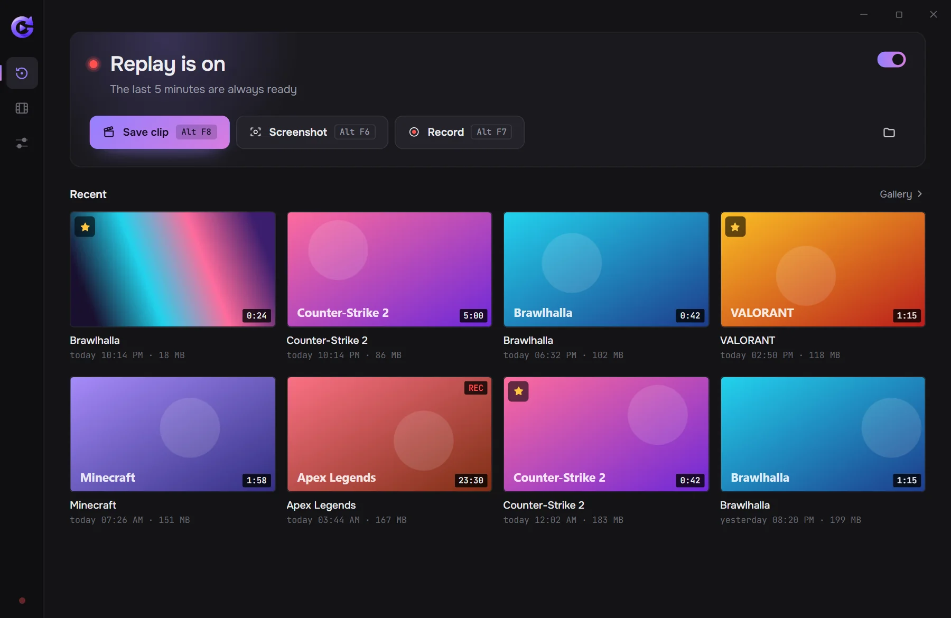Open the Counter-Strike 2 5:00 clip thumbnail
The image size is (951, 618).
389,269
